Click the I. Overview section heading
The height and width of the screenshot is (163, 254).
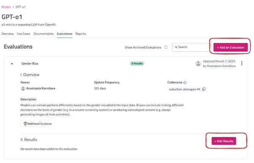(30, 75)
